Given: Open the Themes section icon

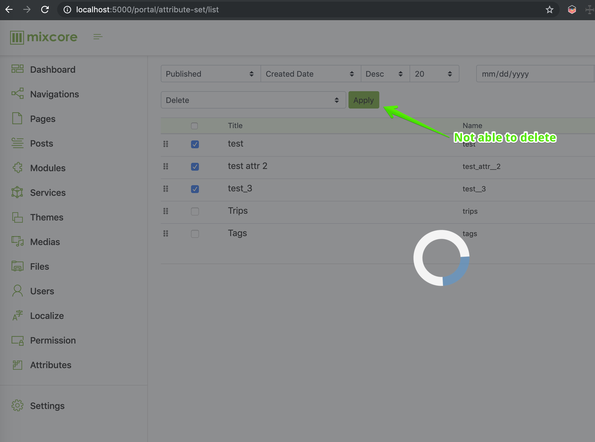Looking at the screenshot, I should (x=17, y=217).
